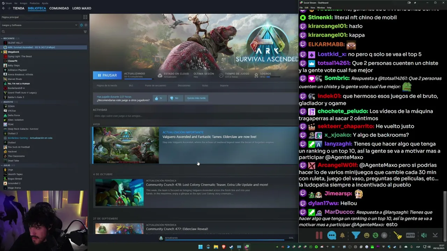Pause the chat in Social Stream dashboard
Image resolution: width=447 pixels, height=251 pixels.
pyautogui.click(x=319, y=235)
